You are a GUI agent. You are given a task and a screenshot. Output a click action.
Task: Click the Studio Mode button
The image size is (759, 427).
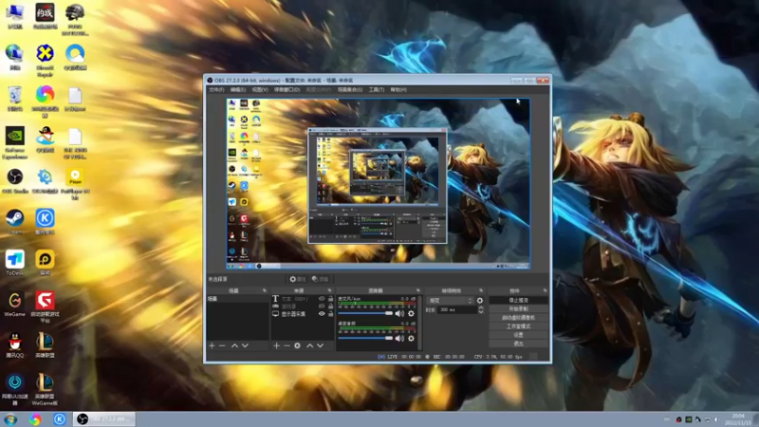518,326
